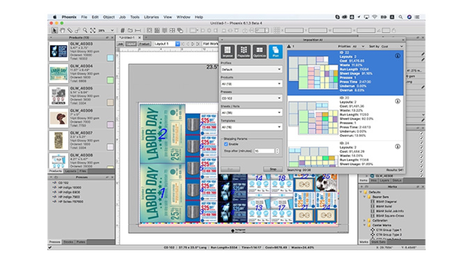The height and width of the screenshot is (264, 470).
Task: Expand the Calibration folder
Action: click(365, 220)
